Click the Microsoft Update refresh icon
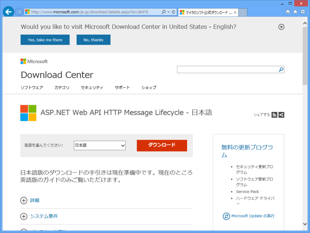 tap(226, 216)
